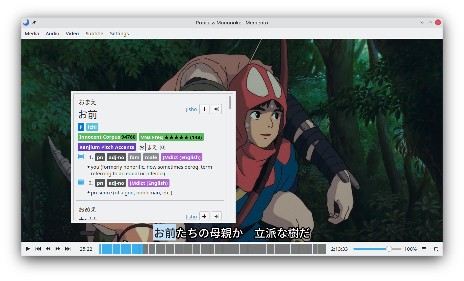Image resolution: width=464 pixels, height=281 pixels.
Task: Click 立派 in the subtitle text
Action: tap(266, 233)
